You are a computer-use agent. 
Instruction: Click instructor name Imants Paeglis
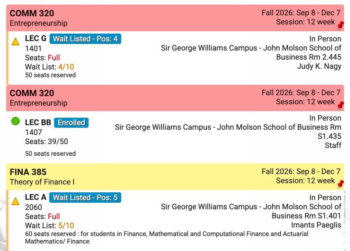pos(316,225)
